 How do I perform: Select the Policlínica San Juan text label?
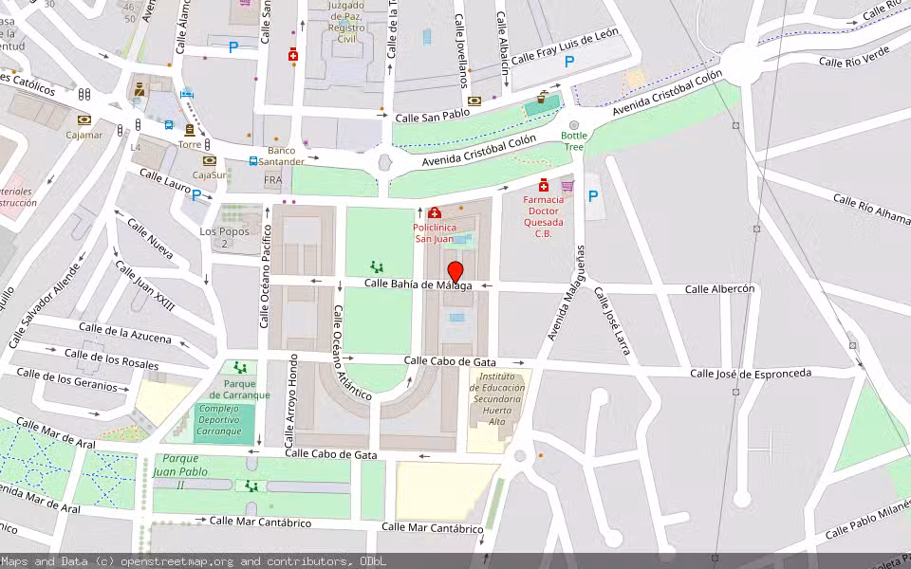(x=435, y=233)
